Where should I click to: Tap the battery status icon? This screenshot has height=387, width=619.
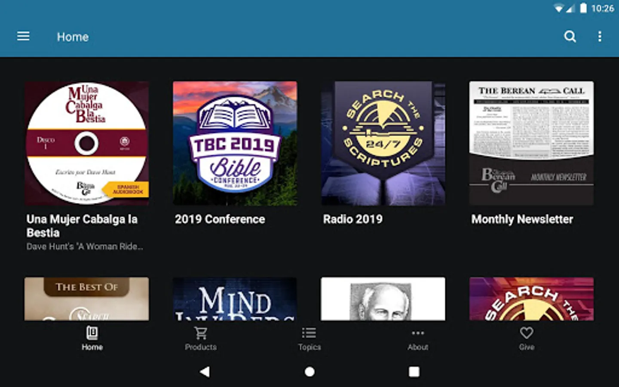pos(583,8)
